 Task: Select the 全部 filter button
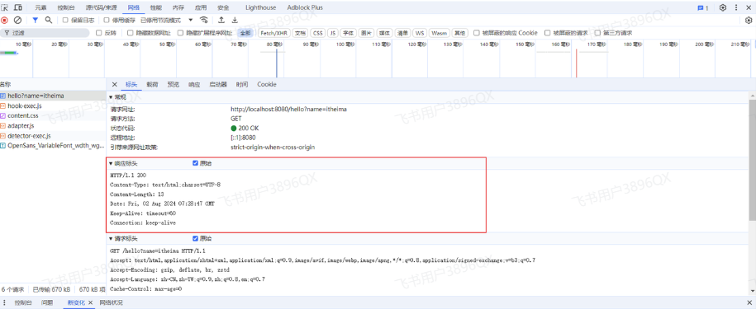click(245, 33)
